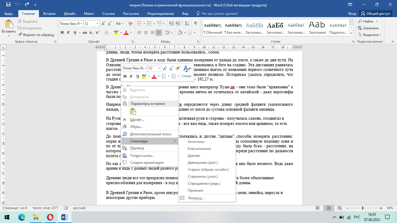This screenshot has width=397, height=223.
Task: Save document with quick access save icon
Action: click(x=8, y=5)
